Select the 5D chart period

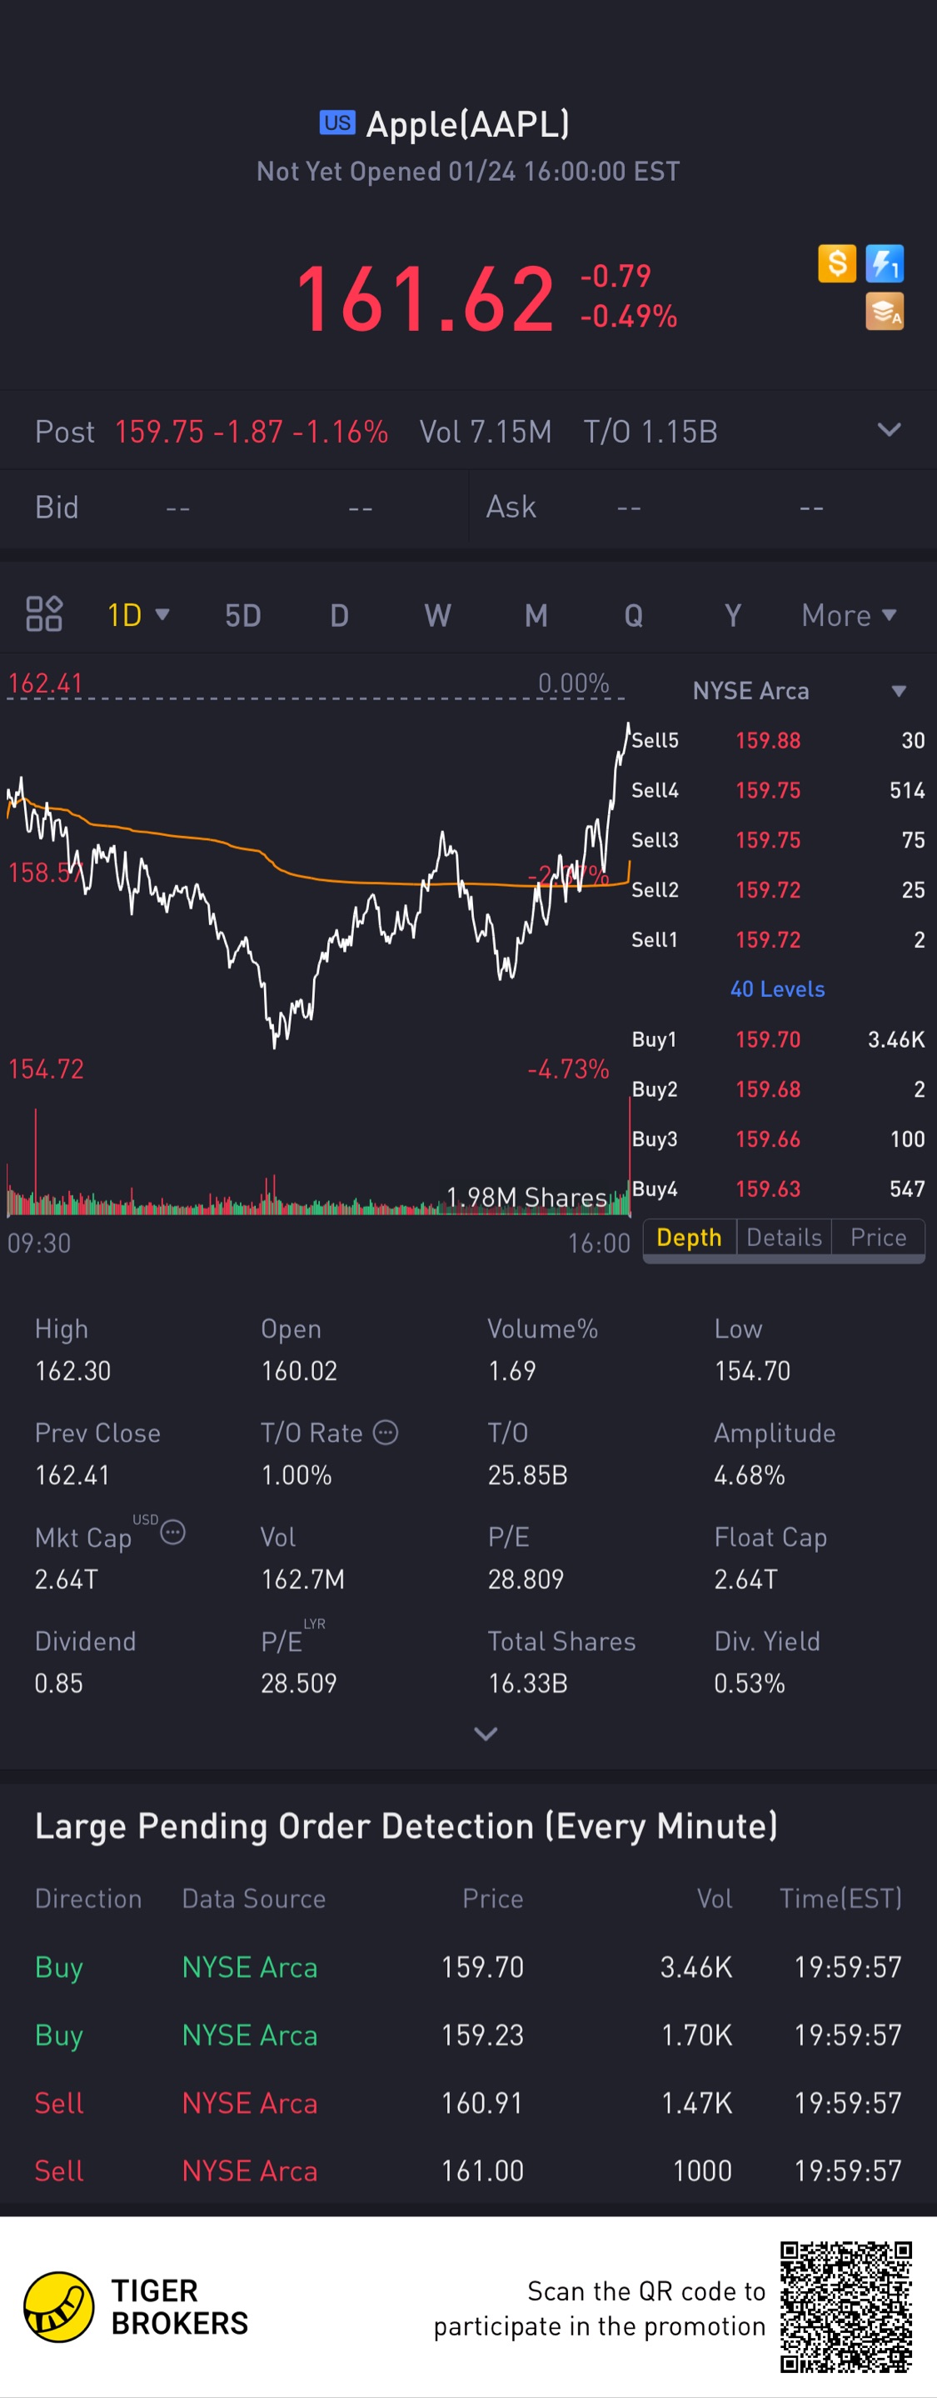[243, 615]
